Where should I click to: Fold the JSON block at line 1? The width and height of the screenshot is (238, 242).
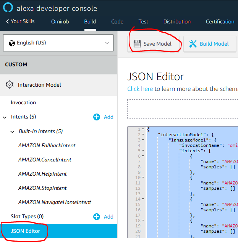click(x=143, y=129)
